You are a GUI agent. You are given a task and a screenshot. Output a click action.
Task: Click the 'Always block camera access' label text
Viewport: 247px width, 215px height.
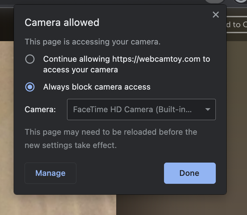97,87
